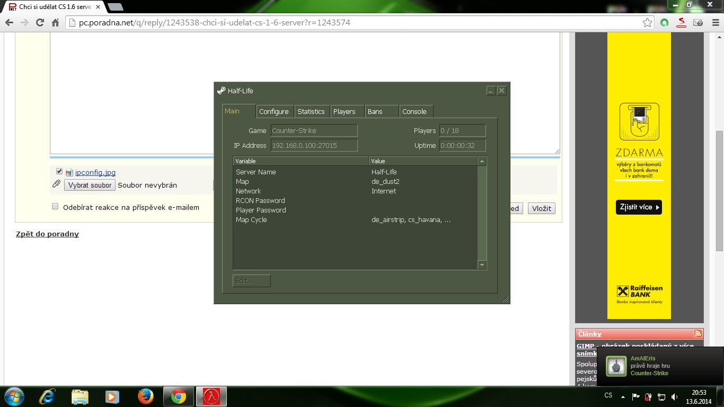Click the ipconfig.jpg image file icon
Viewport: 724px width, 407px height.
click(69, 172)
